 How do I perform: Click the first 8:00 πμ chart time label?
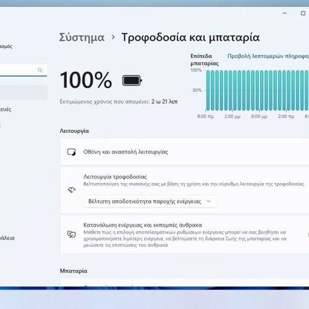click(205, 116)
